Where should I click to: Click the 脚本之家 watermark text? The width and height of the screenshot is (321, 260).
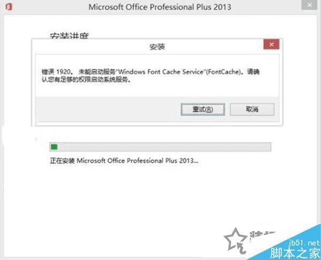pyautogui.click(x=295, y=253)
